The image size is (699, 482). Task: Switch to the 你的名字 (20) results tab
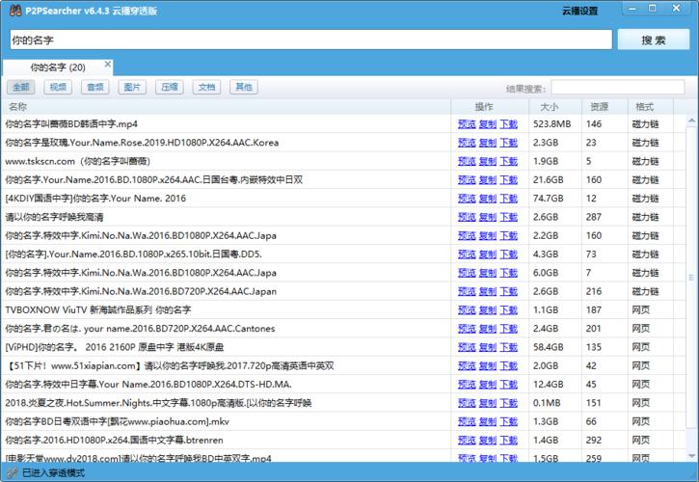[x=57, y=67]
